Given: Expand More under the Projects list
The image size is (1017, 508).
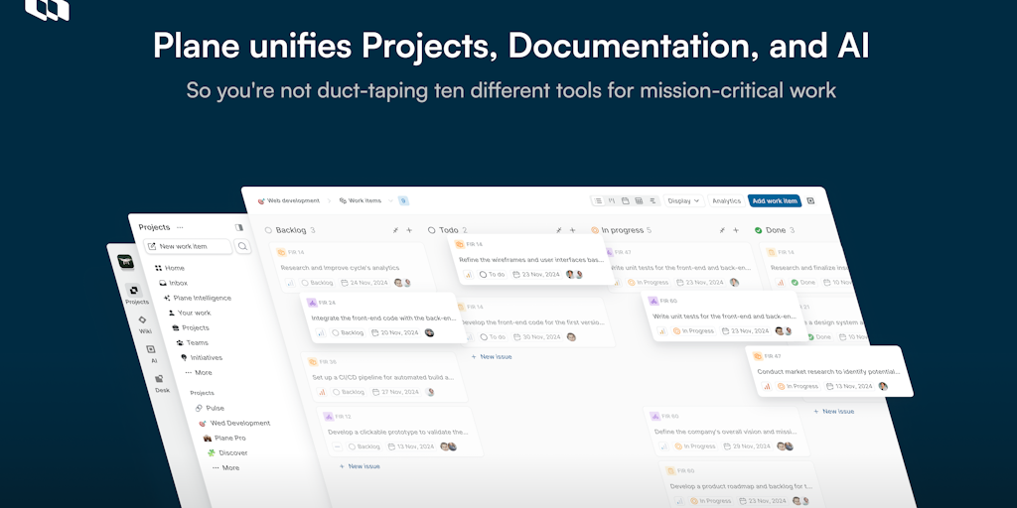Looking at the screenshot, I should click(x=229, y=467).
